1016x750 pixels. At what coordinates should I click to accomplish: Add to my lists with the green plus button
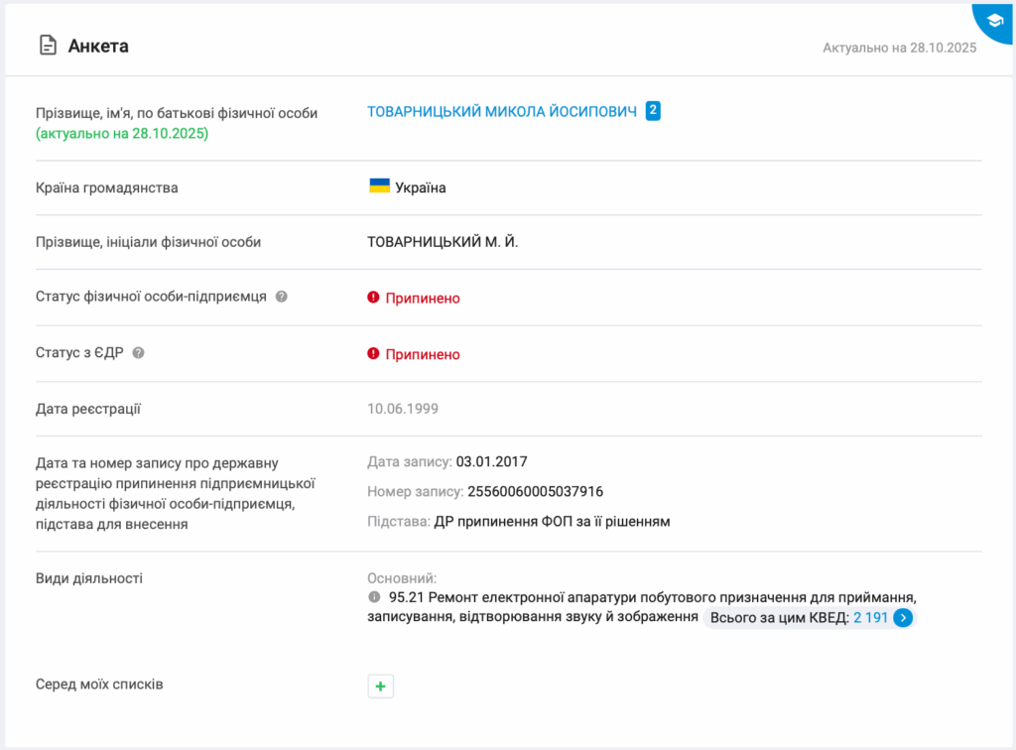(x=381, y=686)
